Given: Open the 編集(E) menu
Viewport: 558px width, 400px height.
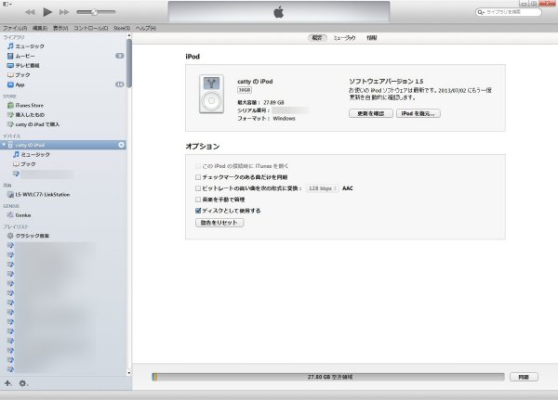Looking at the screenshot, I should 40,28.
